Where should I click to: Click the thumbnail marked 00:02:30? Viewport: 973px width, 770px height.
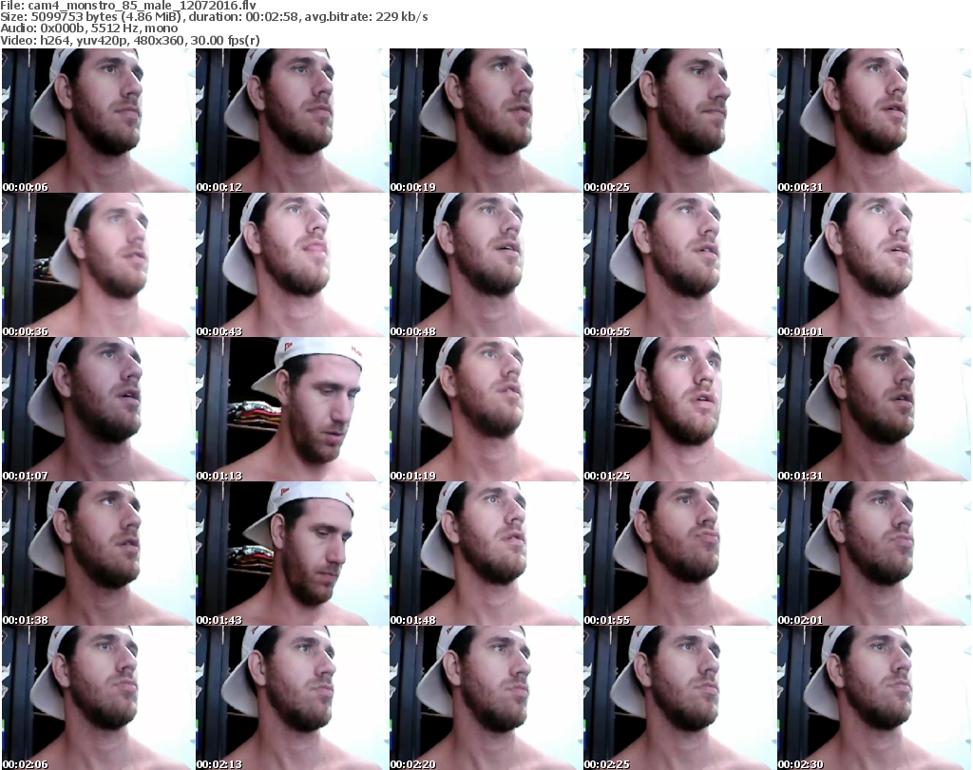point(873,698)
